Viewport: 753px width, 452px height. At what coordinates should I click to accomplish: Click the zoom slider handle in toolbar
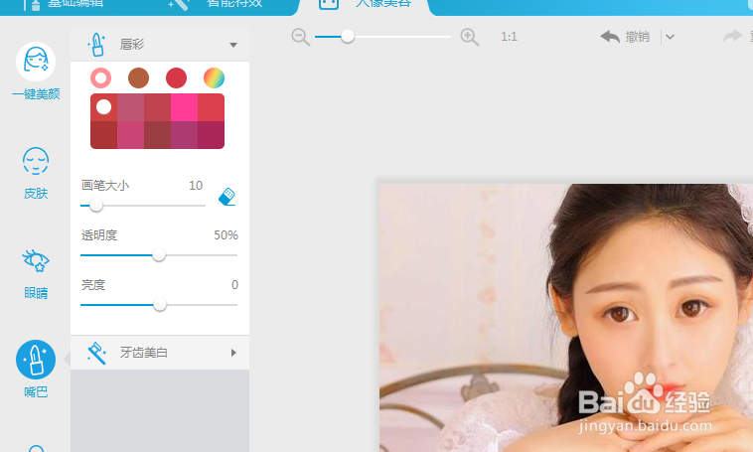click(348, 37)
